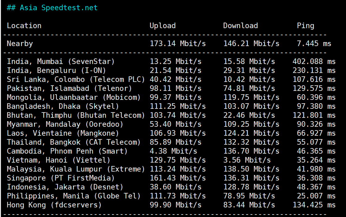The width and height of the screenshot is (346, 217).
Task: Click 'Cambodia, Phnom Penh (Smart)' row label
Action: point(67,151)
